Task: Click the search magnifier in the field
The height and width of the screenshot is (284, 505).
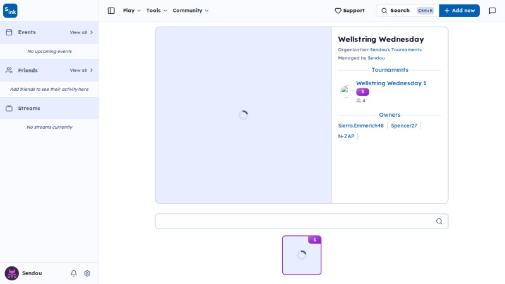Action: [x=439, y=222]
